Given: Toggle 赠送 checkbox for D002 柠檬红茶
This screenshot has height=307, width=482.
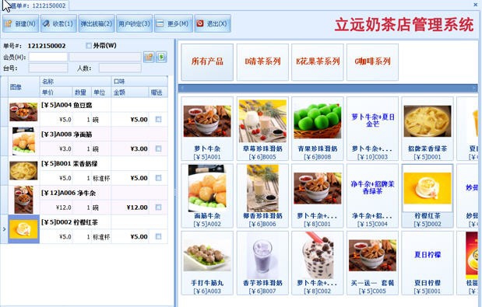Looking at the screenshot, I should (158, 236).
